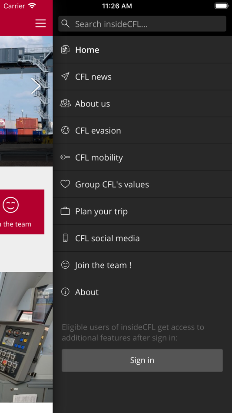Click the briefcase Plan your trip icon
This screenshot has width=232, height=413.
click(x=65, y=211)
